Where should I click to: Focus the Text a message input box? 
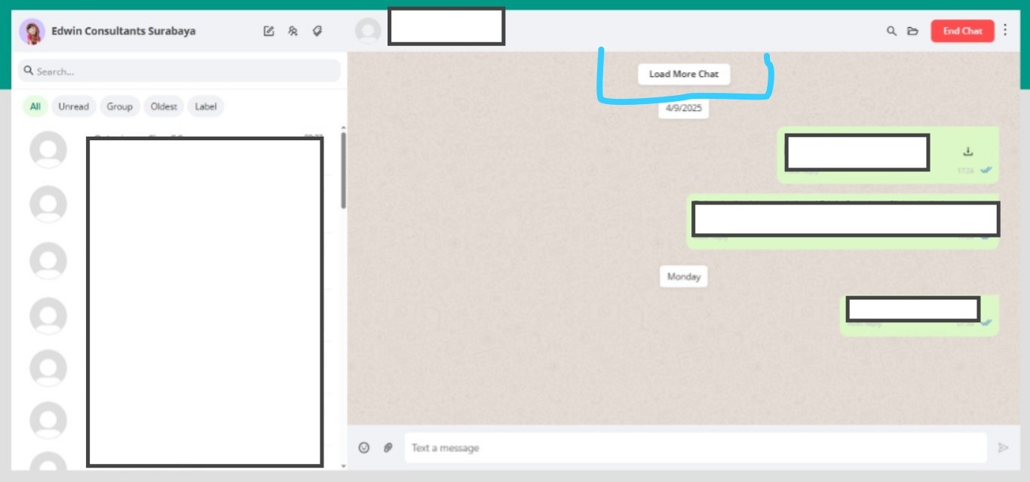click(694, 447)
